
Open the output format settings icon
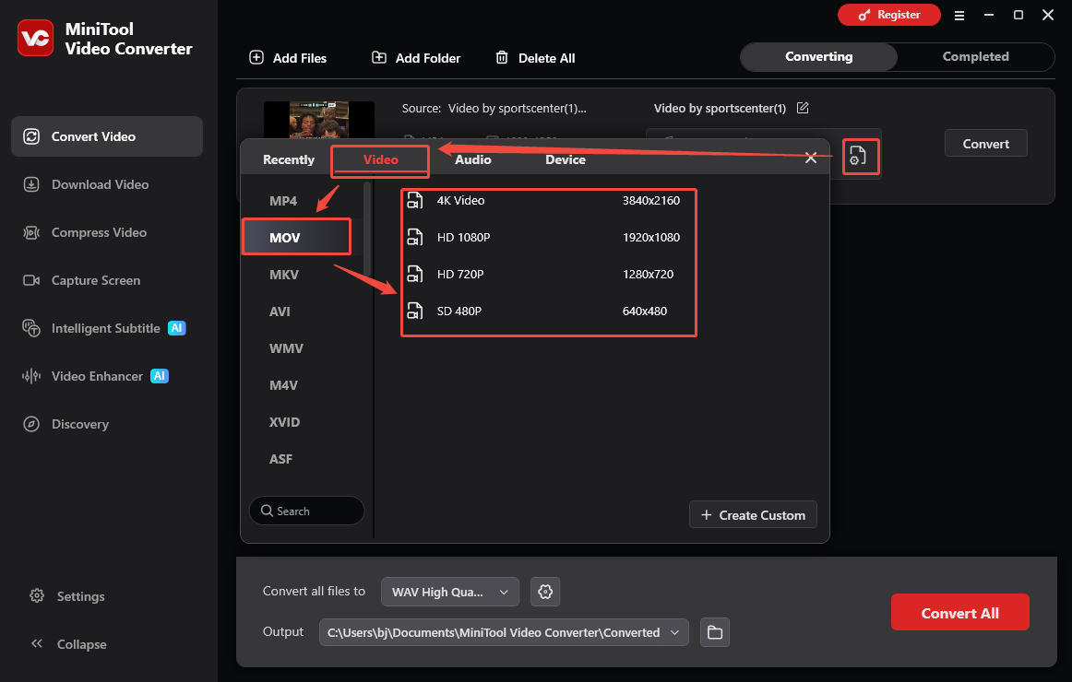[x=858, y=157]
